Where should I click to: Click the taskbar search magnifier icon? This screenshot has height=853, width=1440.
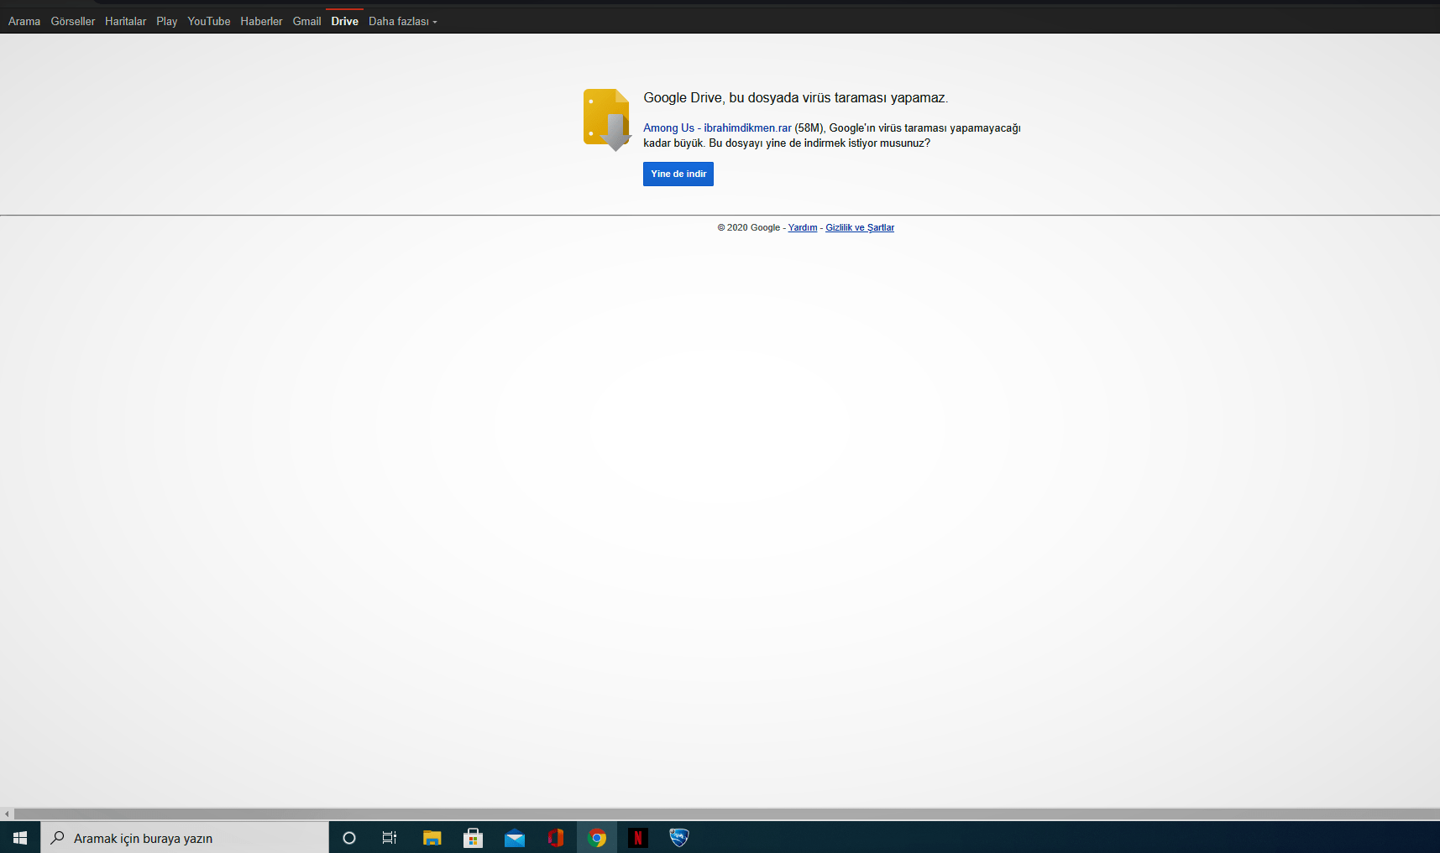tap(58, 838)
